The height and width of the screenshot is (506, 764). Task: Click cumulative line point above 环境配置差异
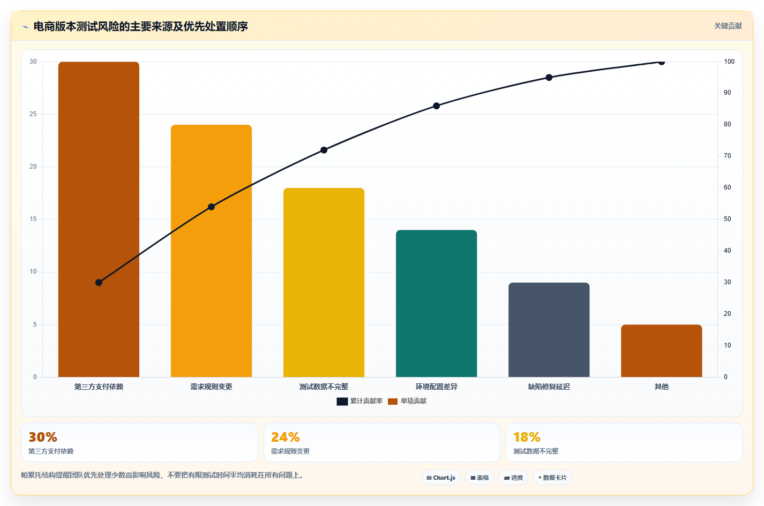pyautogui.click(x=436, y=106)
